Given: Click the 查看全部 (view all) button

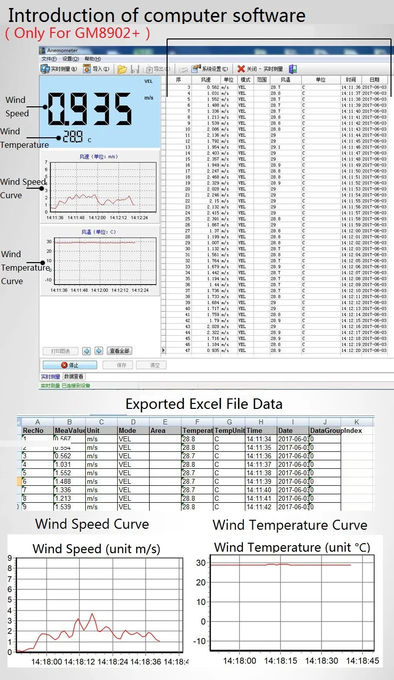Looking at the screenshot, I should click(x=120, y=351).
